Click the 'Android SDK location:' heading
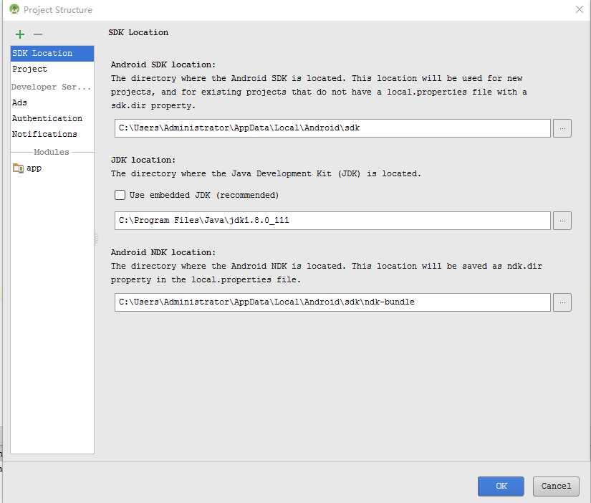 [x=163, y=64]
